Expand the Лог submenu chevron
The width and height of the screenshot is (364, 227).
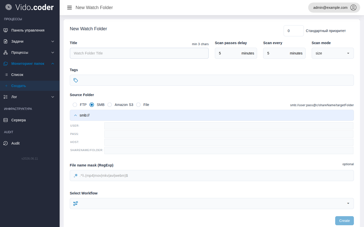coord(53,97)
